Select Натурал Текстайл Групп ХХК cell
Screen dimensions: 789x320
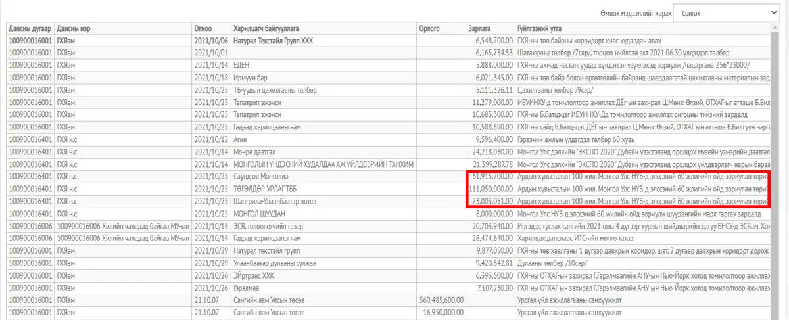click(323, 41)
